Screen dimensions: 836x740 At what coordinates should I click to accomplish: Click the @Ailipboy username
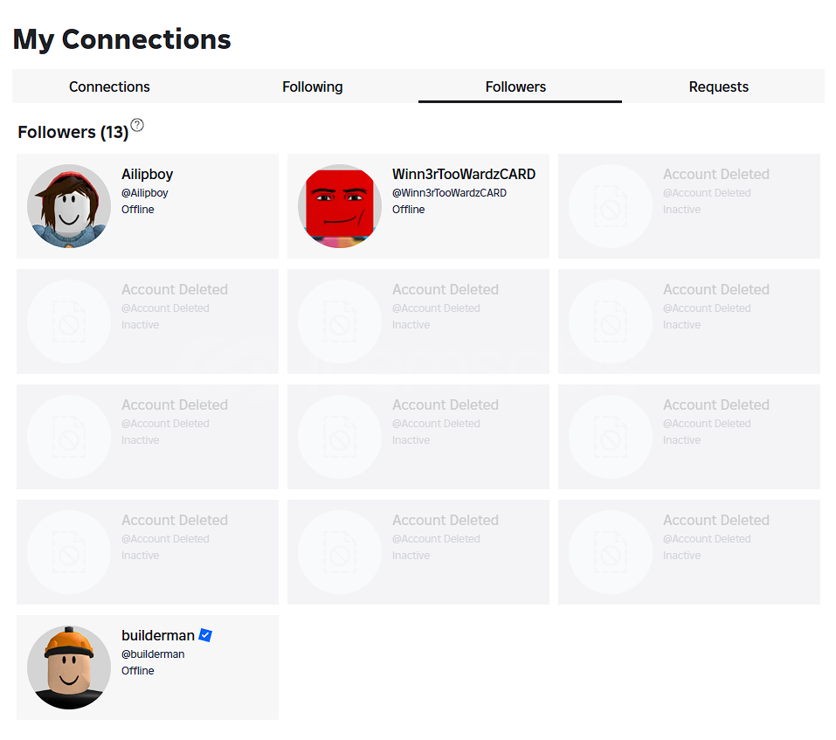pyautogui.click(x=144, y=193)
